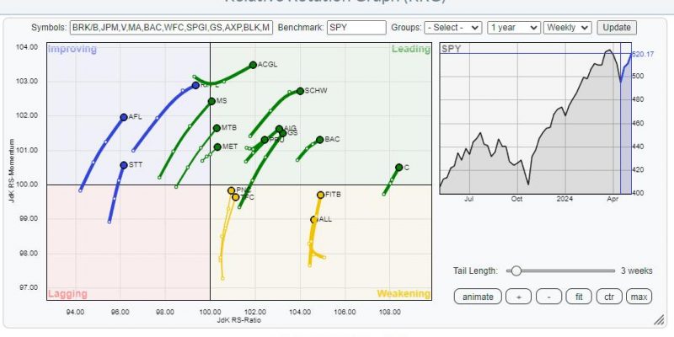Click the STT data point

124,165
